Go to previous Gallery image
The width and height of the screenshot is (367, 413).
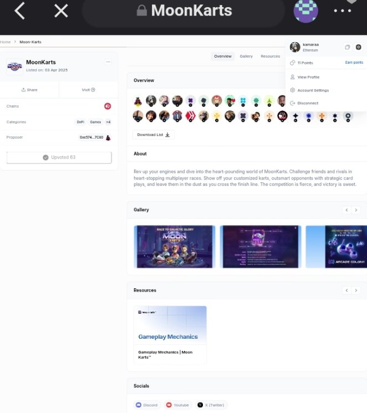tap(346, 210)
